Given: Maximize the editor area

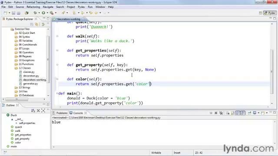Looking at the screenshot, I should (x=275, y=19).
